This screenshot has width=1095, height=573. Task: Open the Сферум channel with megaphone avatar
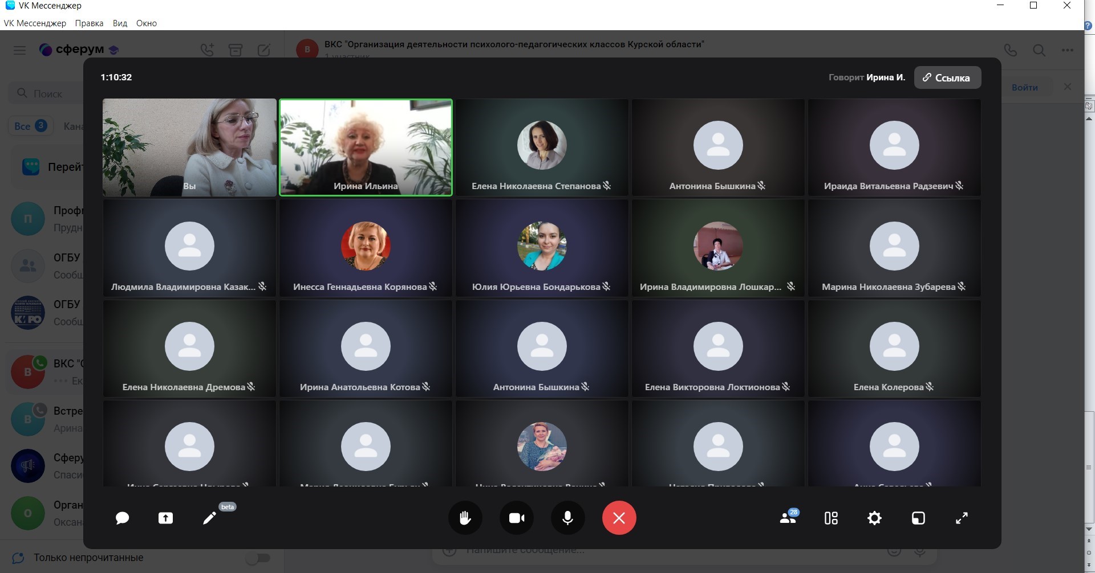tap(44, 466)
